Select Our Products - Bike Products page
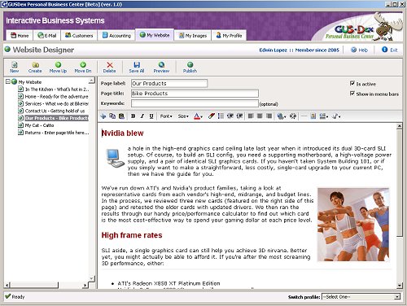Image resolution: width=407 pixels, height=306 pixels. 53,118
